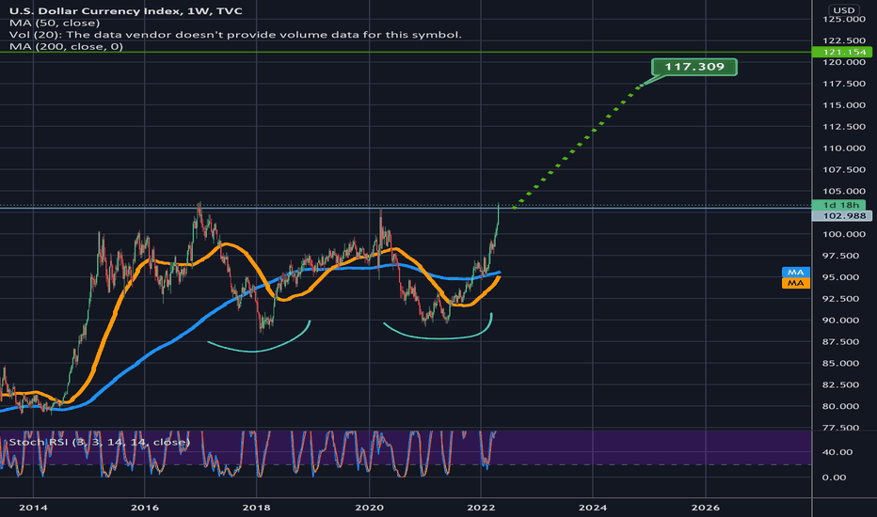Screen dimensions: 877x517
Task: Click the 2024 label on time axis
Action: coord(592,508)
